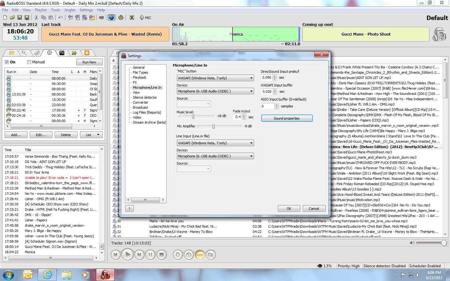Click the ASIO Input buffer samples field
The width and height of the screenshot is (450, 281).
click(268, 106)
